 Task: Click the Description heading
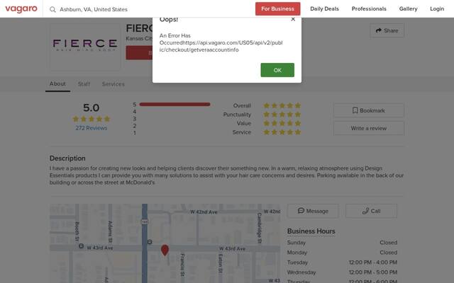click(x=67, y=158)
